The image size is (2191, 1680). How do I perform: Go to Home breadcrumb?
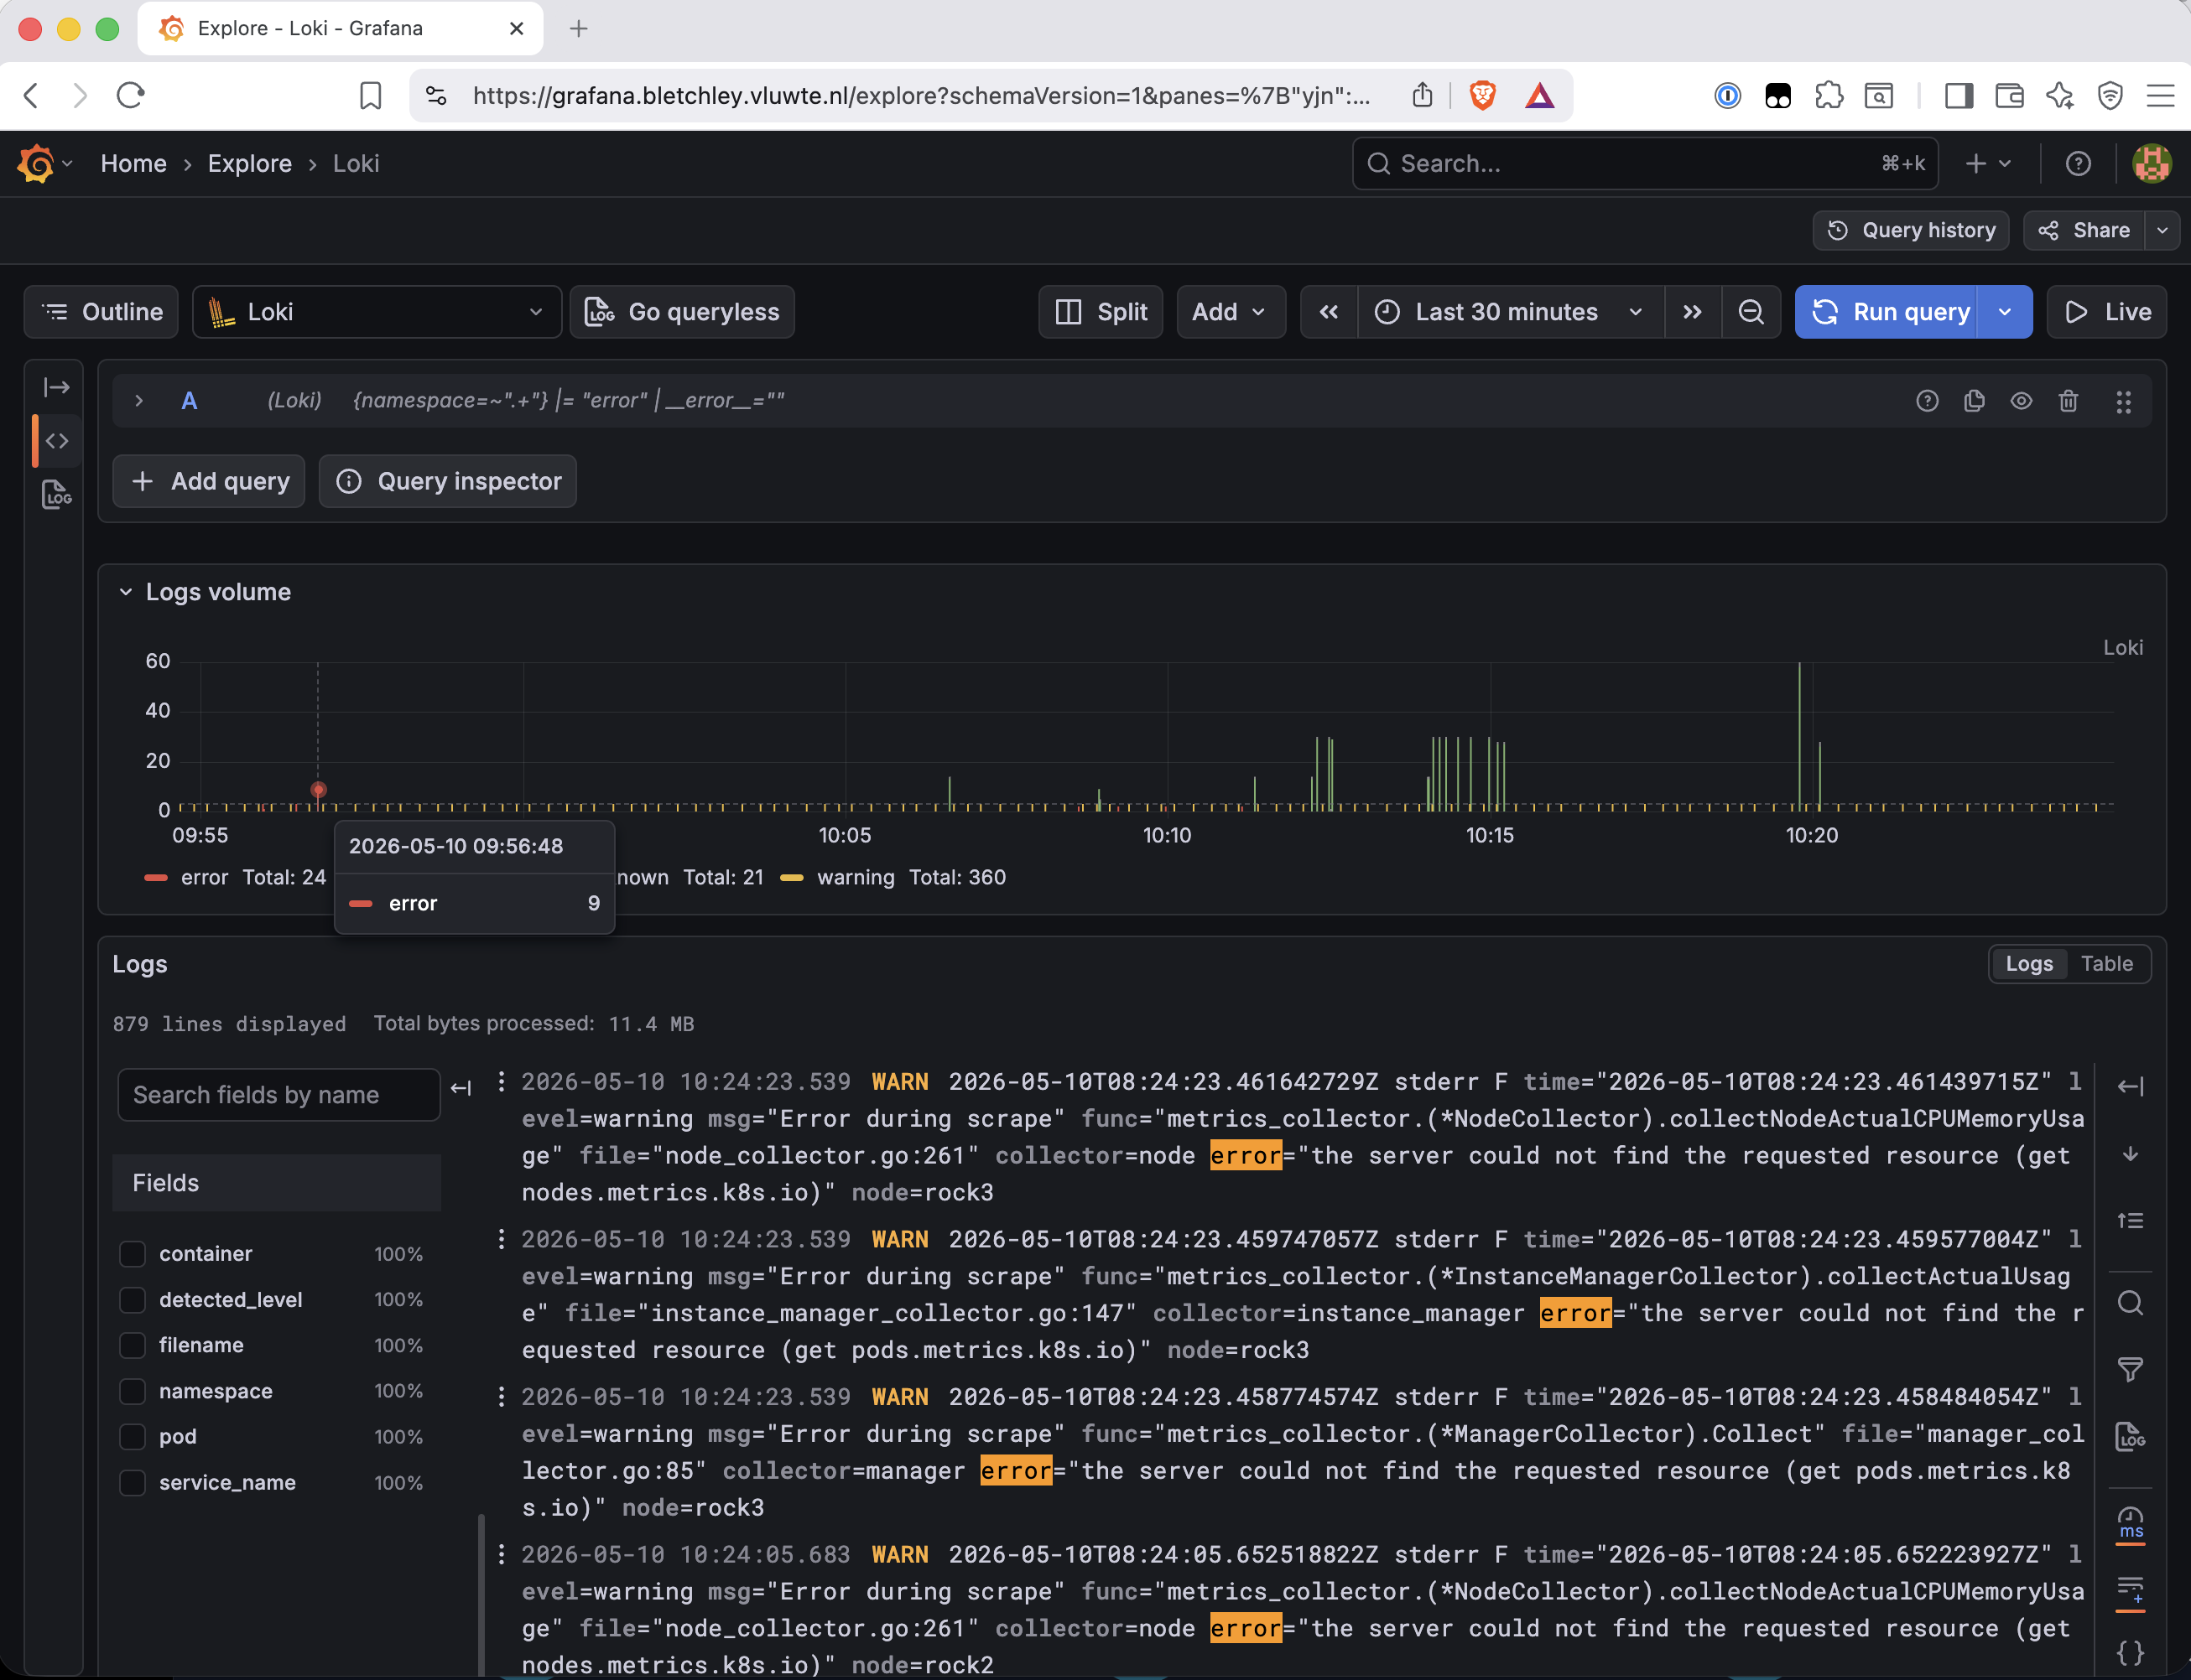pyautogui.click(x=133, y=163)
